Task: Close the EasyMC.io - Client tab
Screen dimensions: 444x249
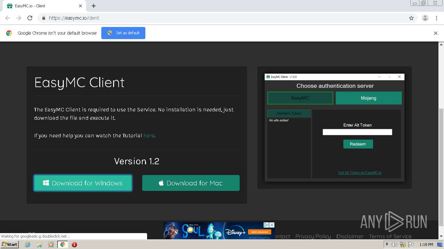Action: (80, 6)
